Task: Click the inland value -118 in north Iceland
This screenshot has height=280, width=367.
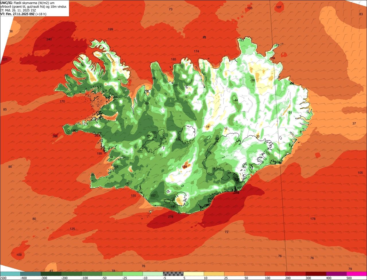Action: (x=175, y=85)
